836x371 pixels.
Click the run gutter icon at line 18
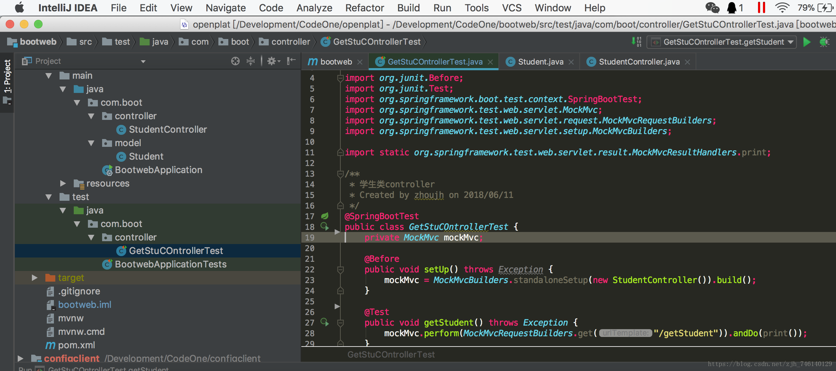[x=324, y=226]
